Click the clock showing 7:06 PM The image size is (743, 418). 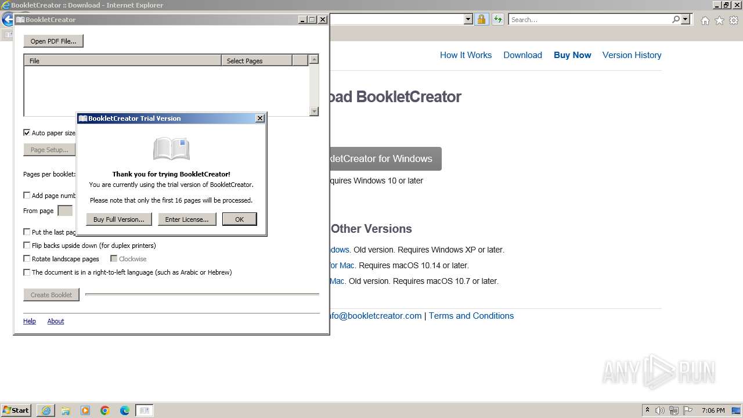pyautogui.click(x=713, y=410)
